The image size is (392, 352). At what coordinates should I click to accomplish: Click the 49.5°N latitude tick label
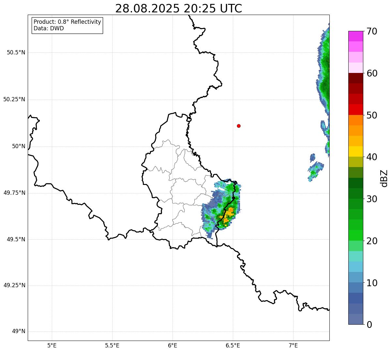(16, 239)
